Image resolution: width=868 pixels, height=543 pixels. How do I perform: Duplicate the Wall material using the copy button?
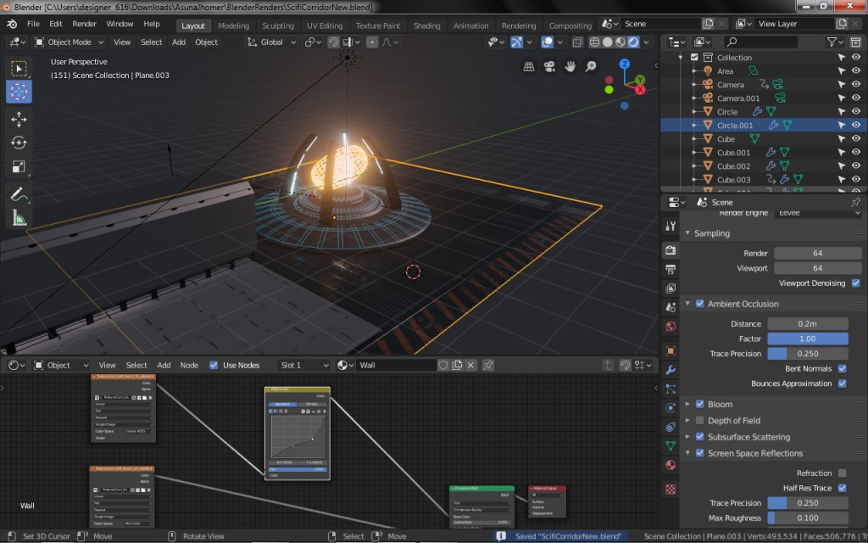458,365
